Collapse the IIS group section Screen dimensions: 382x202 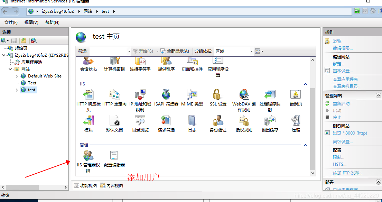(305, 84)
